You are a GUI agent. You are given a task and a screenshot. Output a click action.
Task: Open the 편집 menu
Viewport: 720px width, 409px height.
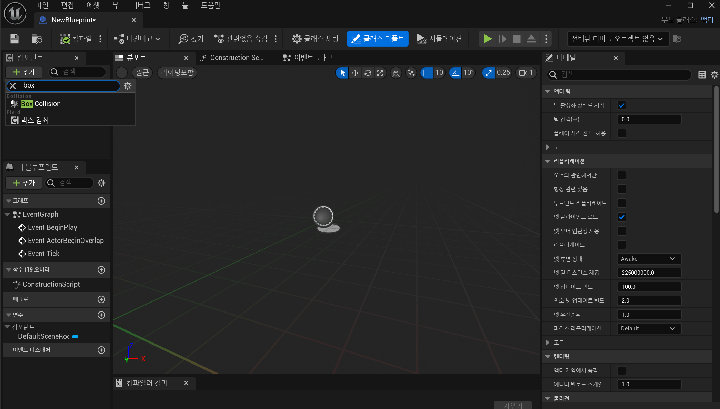pos(67,5)
